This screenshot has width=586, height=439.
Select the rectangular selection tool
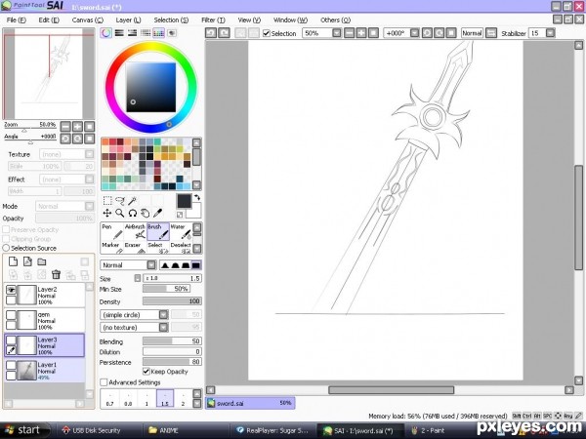click(107, 201)
